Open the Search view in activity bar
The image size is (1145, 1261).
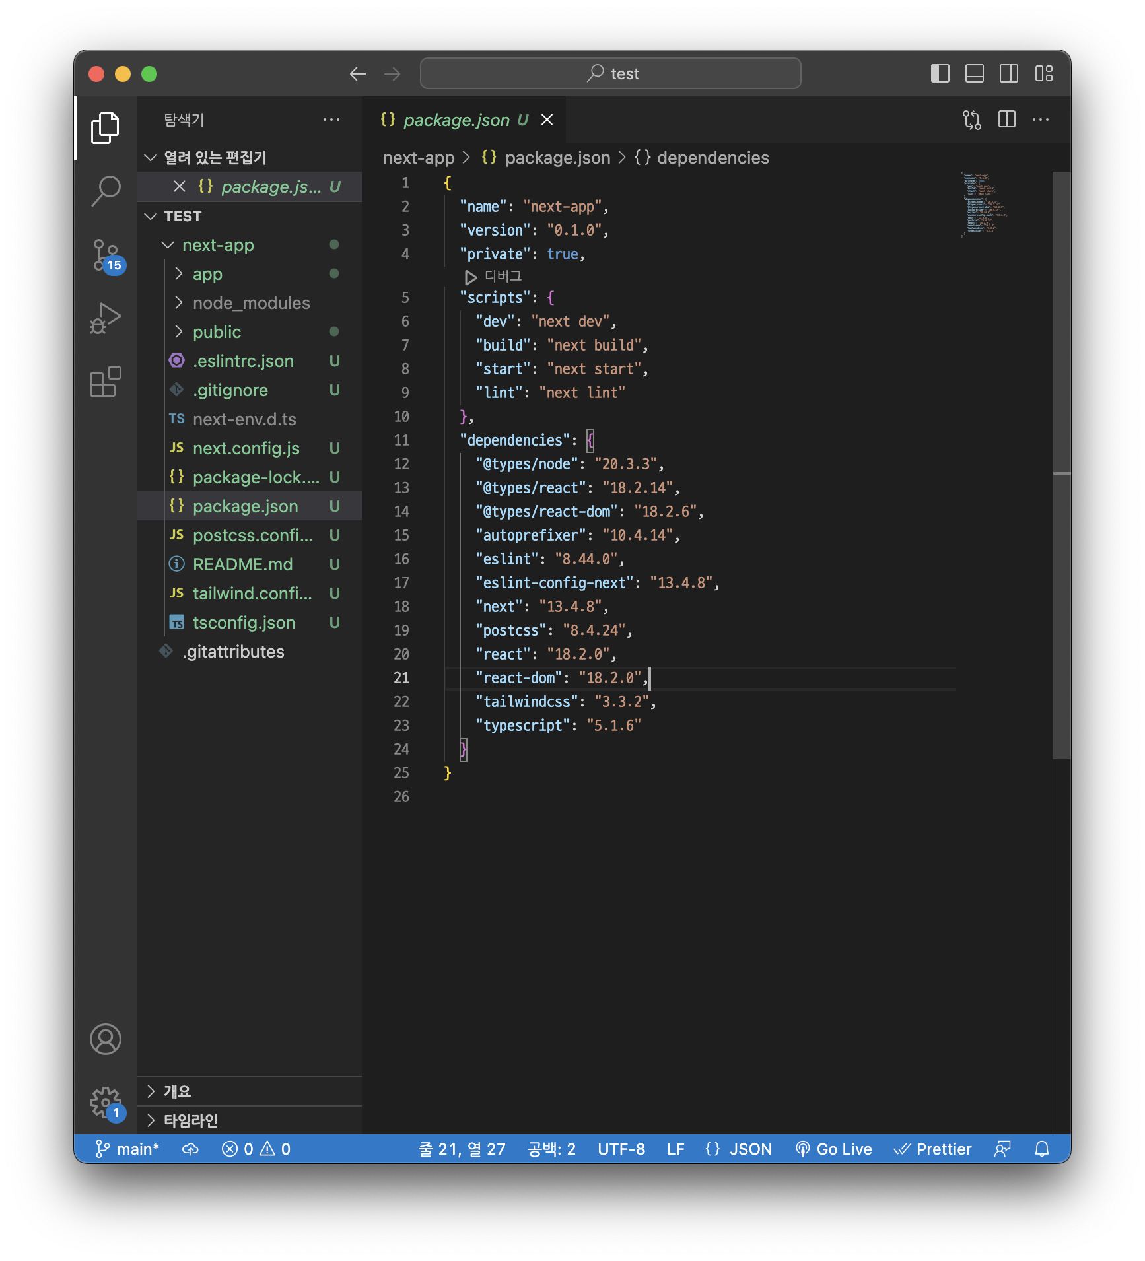coord(105,191)
